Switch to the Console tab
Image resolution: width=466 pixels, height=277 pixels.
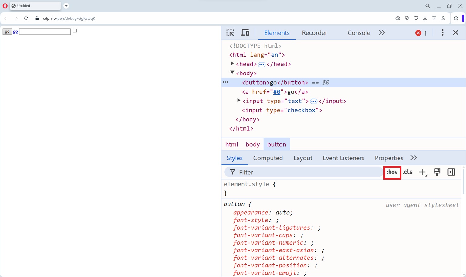[359, 33]
